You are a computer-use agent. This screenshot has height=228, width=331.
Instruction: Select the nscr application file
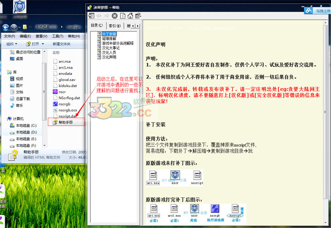pyautogui.click(x=59, y=92)
